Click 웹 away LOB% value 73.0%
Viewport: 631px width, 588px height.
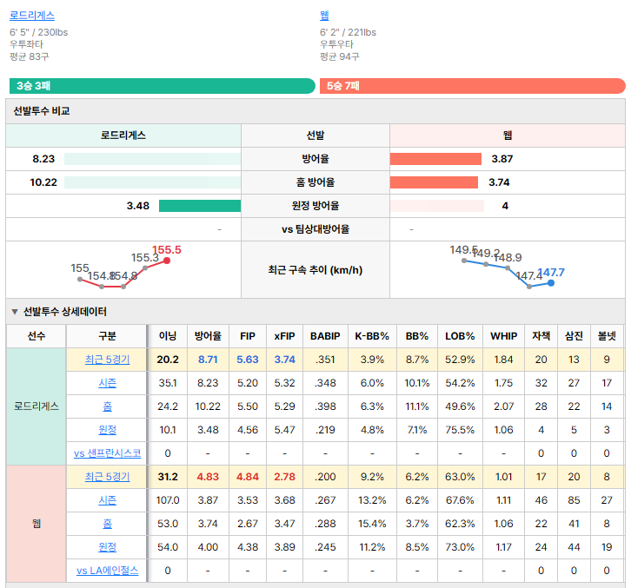click(460, 547)
